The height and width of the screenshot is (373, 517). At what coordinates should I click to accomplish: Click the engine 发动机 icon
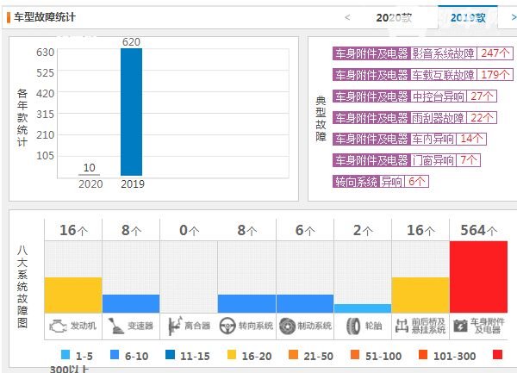(58, 326)
